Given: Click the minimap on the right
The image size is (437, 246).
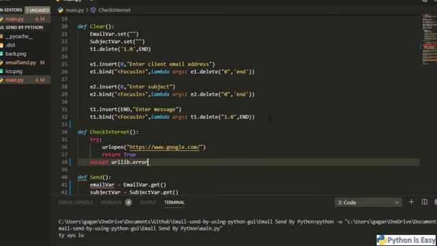Looking at the screenshot, I should 429,39.
